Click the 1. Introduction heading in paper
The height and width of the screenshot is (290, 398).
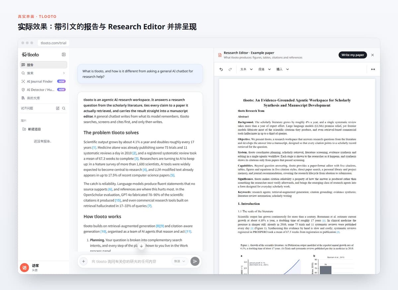click(249, 203)
